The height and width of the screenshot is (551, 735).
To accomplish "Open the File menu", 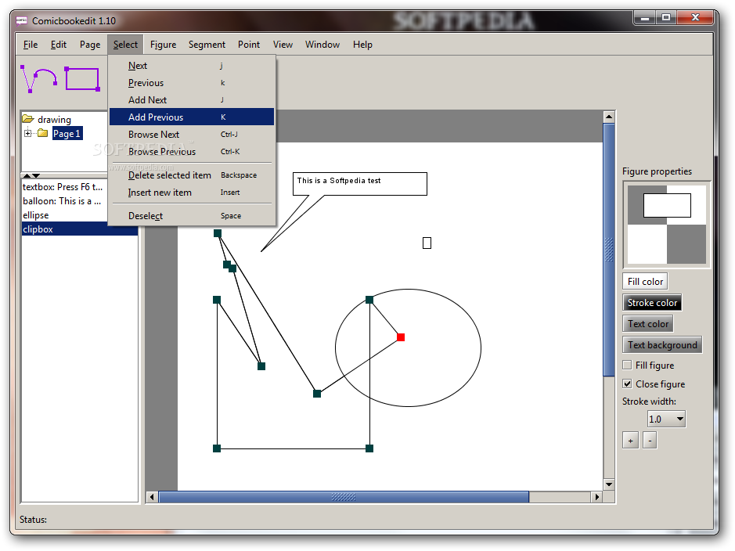I will pos(31,45).
